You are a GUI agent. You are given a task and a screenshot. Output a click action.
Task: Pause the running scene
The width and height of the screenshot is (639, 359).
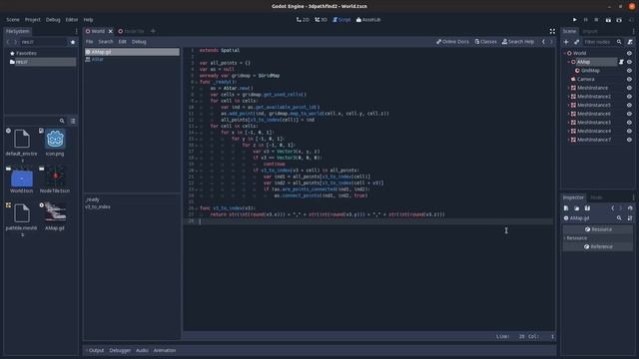pos(586,20)
